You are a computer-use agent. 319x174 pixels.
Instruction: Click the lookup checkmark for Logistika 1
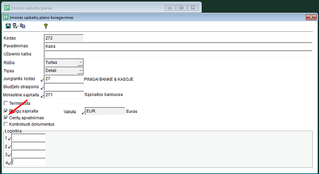9,139
